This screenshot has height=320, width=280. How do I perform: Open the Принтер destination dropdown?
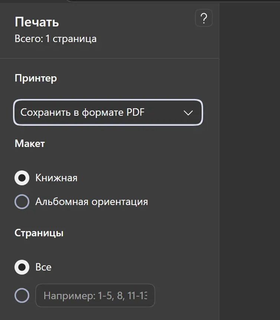108,112
